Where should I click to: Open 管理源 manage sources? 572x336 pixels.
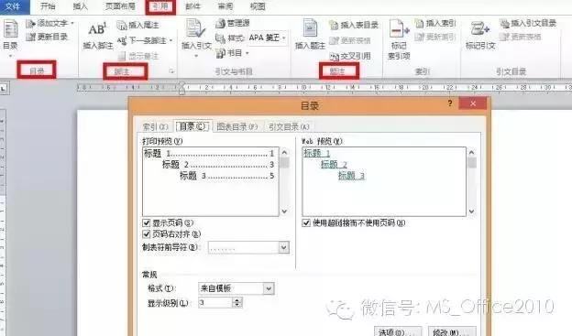tap(233, 23)
